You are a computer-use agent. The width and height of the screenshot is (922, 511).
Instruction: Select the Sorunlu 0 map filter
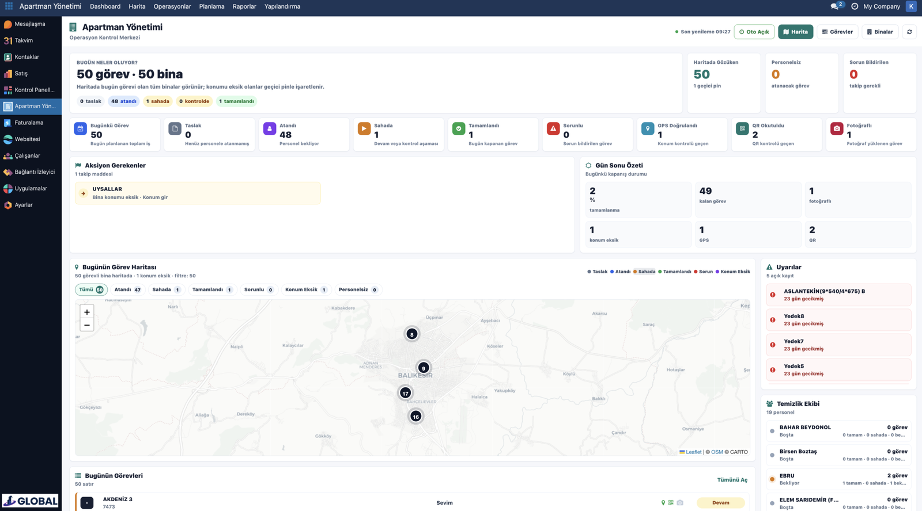259,290
